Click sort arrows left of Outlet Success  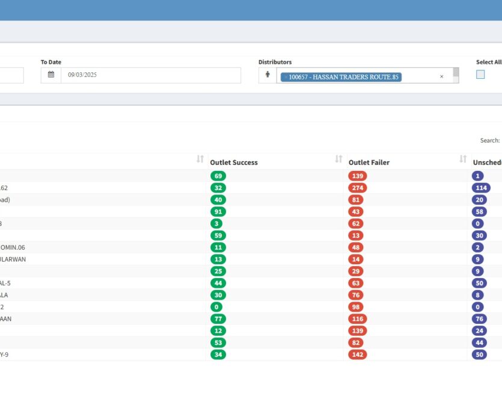click(x=200, y=159)
